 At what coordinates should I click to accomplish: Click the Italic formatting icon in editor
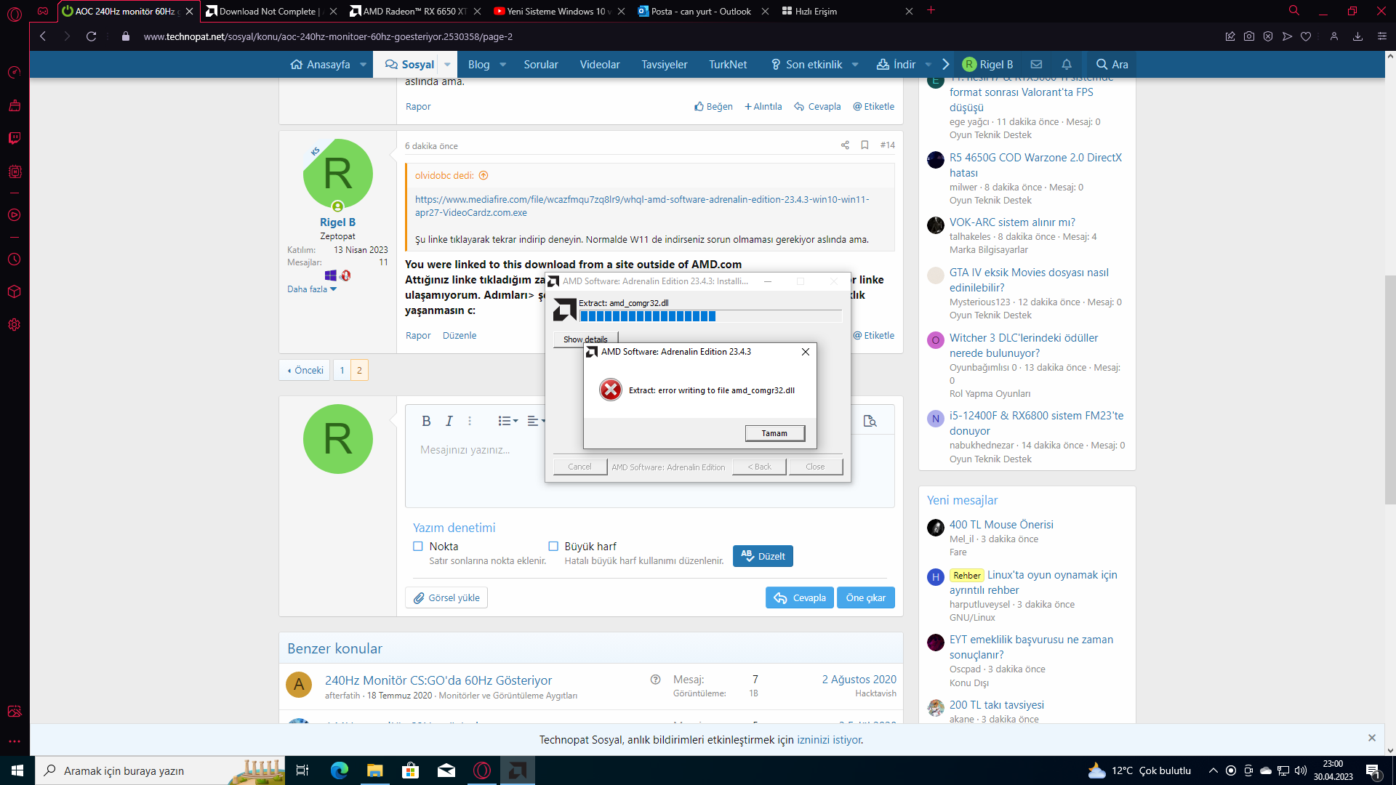(x=449, y=421)
